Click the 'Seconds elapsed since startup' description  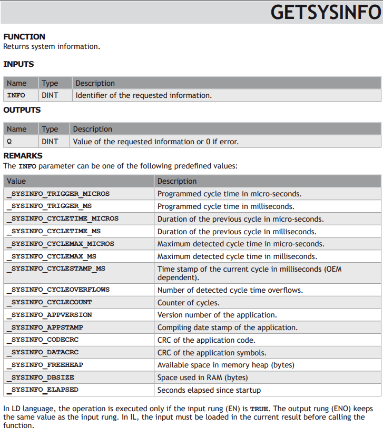[x=209, y=390]
